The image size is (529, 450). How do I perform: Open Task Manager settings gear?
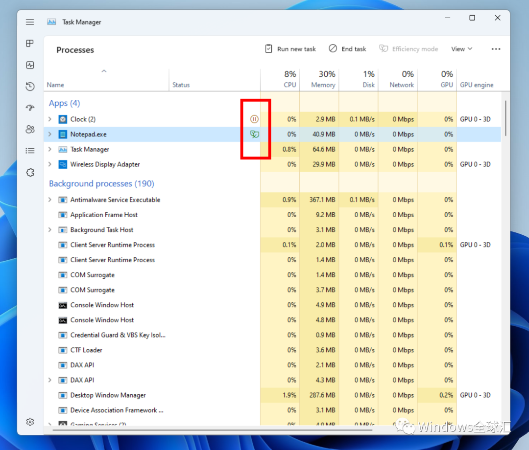click(x=30, y=422)
